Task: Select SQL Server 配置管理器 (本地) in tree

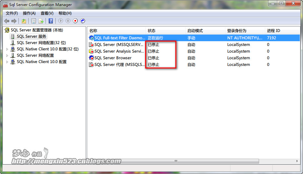Action: tap(37, 30)
